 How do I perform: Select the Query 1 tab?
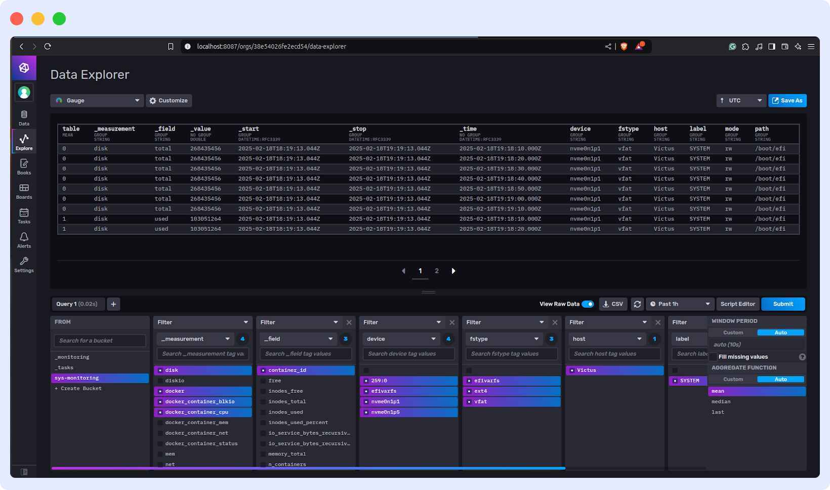tap(78, 304)
